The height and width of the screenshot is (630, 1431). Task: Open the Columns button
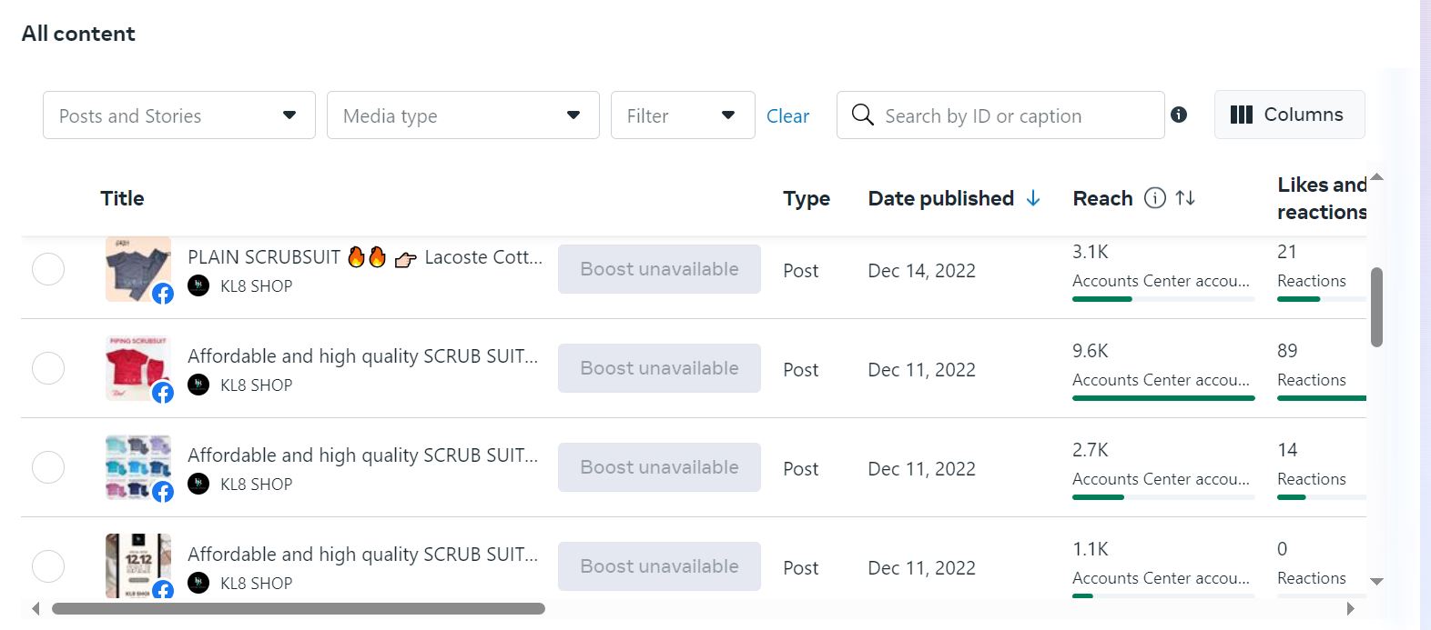click(1288, 115)
